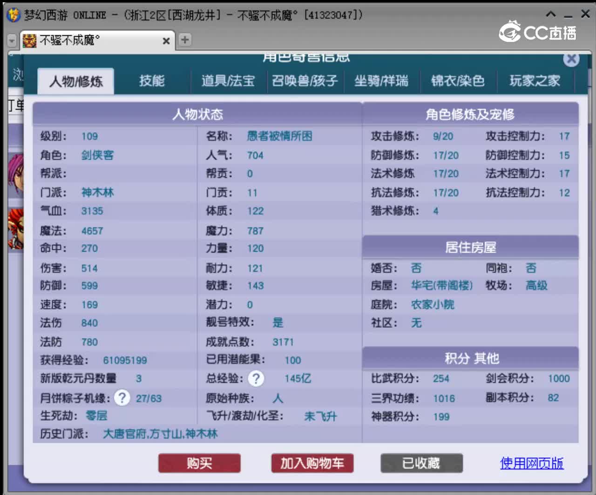The width and height of the screenshot is (596, 495).
Task: Add a new tab with plus button
Action: pyautogui.click(x=185, y=40)
